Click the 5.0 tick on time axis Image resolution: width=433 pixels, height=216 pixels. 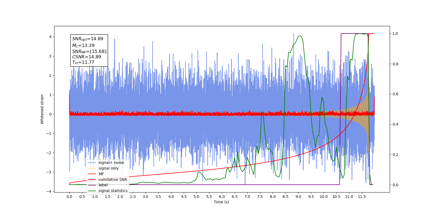coord(196,197)
